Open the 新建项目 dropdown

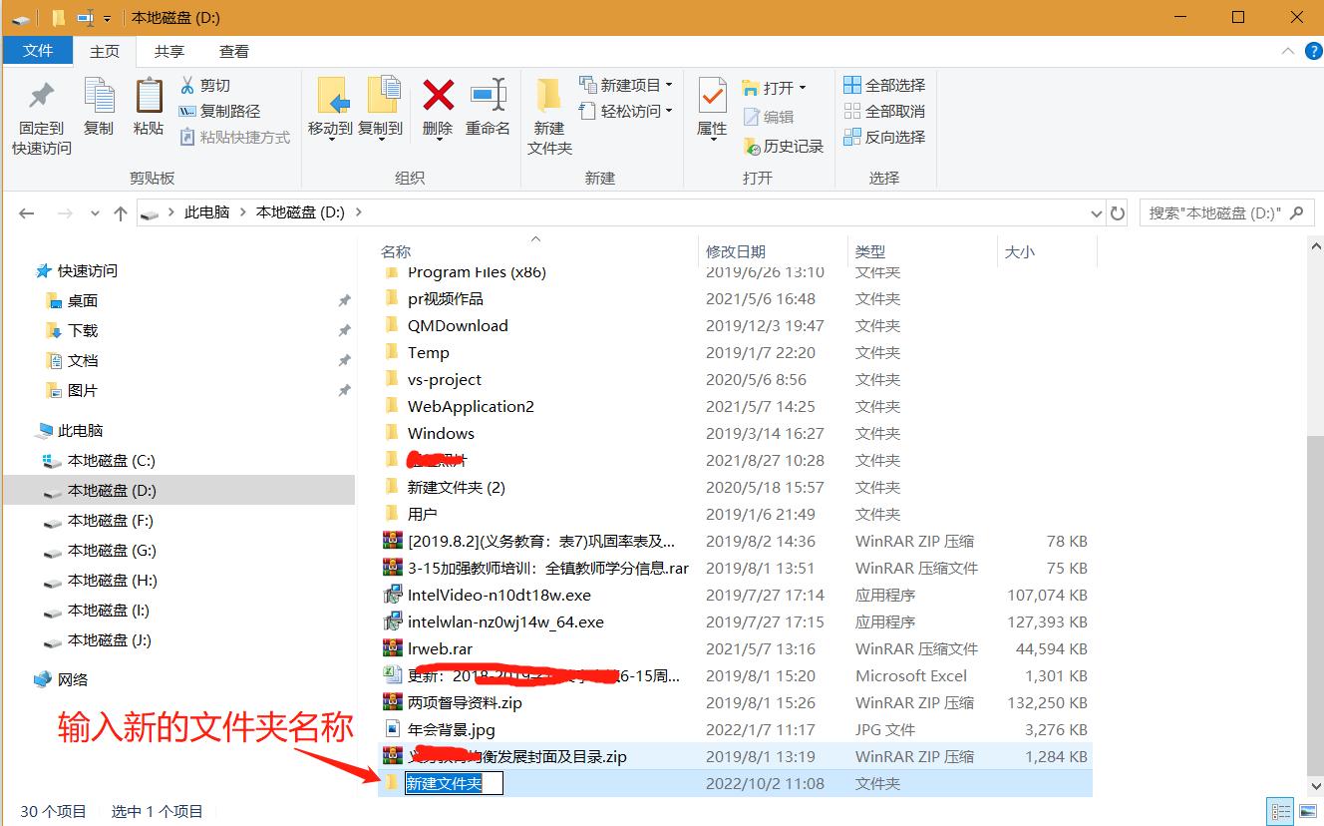pyautogui.click(x=626, y=85)
